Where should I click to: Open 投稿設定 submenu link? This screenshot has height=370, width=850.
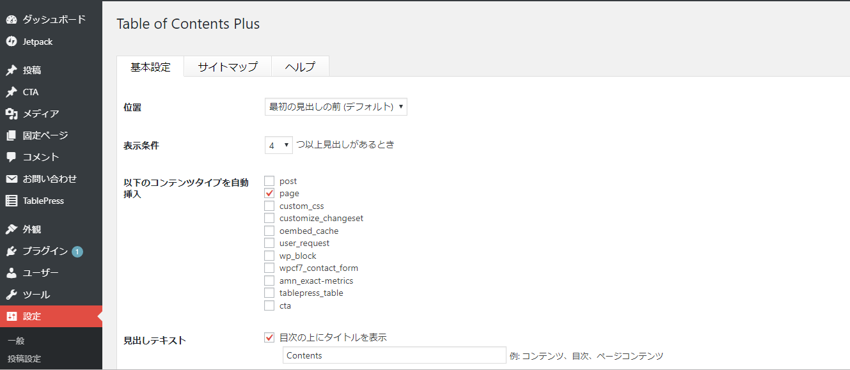click(24, 358)
